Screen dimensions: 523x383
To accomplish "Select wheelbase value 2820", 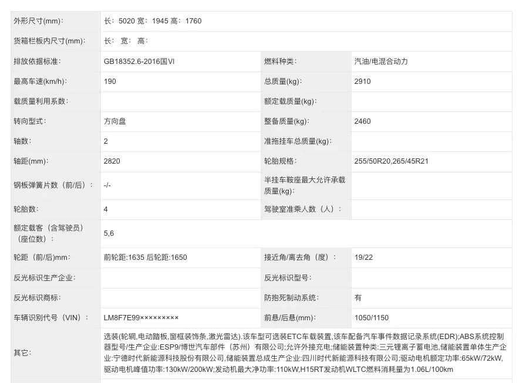I will pos(112,161).
